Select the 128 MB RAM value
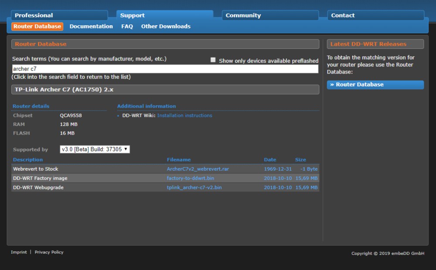The height and width of the screenshot is (270, 436). pos(69,124)
